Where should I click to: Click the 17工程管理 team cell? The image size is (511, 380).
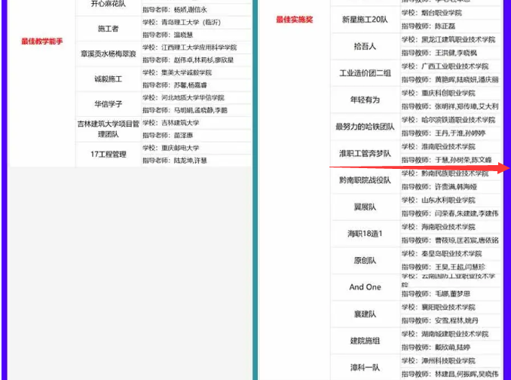(x=108, y=155)
